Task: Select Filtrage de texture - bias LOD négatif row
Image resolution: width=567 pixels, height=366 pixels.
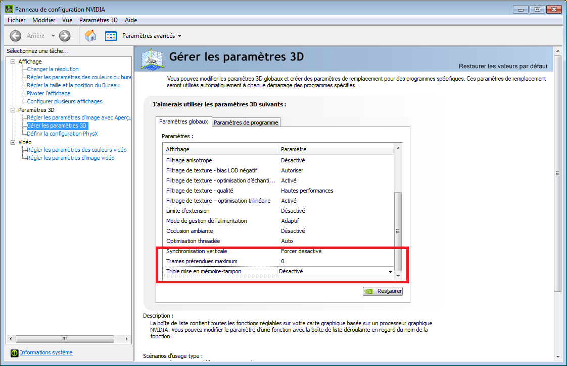Action: [278, 170]
